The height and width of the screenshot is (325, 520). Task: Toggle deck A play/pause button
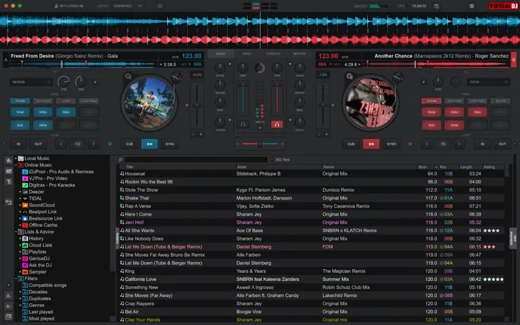pos(149,144)
